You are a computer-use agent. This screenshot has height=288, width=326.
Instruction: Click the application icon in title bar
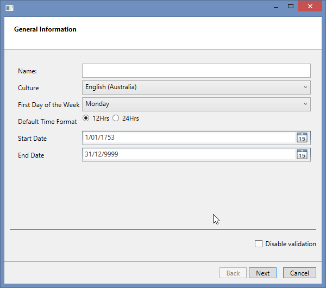(9, 7)
